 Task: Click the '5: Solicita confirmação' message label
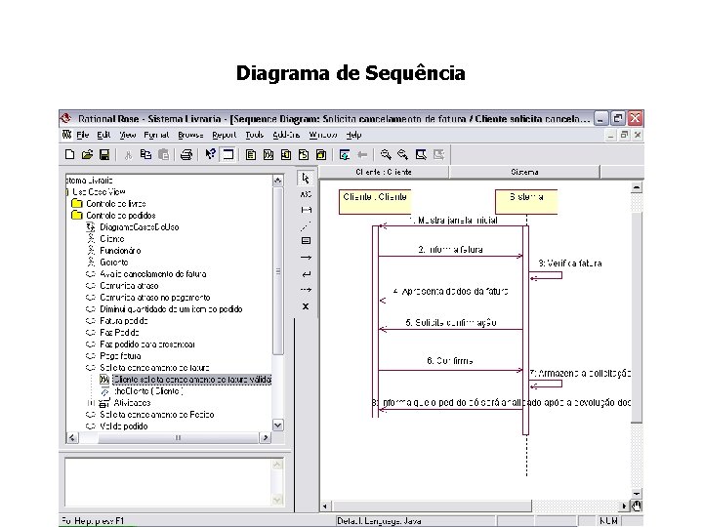click(451, 323)
